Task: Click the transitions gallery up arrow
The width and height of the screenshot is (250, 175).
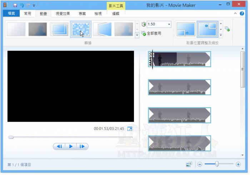Action: click(137, 24)
